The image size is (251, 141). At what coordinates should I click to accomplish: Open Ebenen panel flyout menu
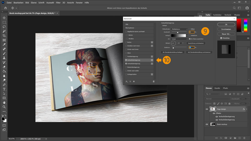248,88
